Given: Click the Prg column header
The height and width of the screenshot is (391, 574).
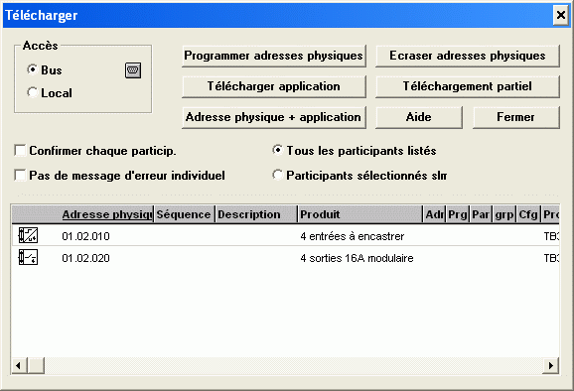Looking at the screenshot, I should click(458, 214).
